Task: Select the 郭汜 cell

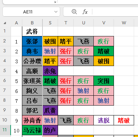Action: (32, 111)
